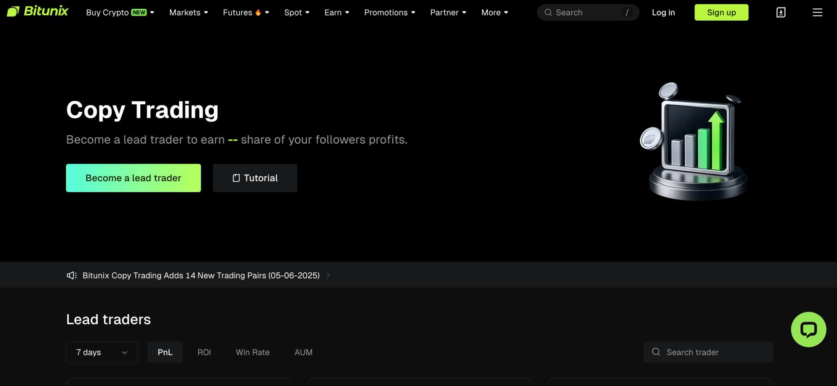The height and width of the screenshot is (386, 837).
Task: Expand the Earn menu
Action: (337, 13)
